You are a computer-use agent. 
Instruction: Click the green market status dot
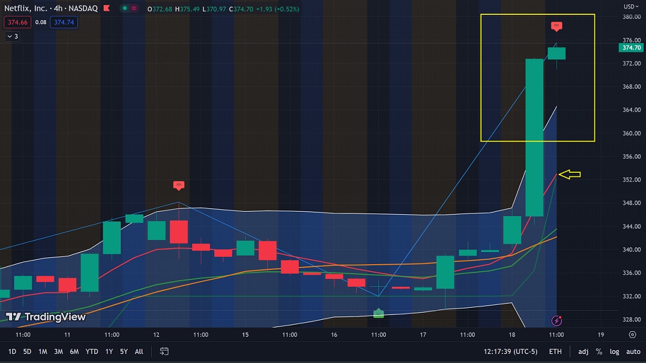coord(125,8)
